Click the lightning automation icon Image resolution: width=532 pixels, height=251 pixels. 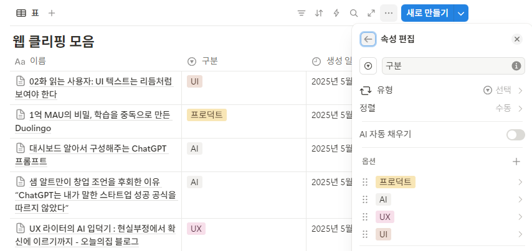(x=336, y=13)
